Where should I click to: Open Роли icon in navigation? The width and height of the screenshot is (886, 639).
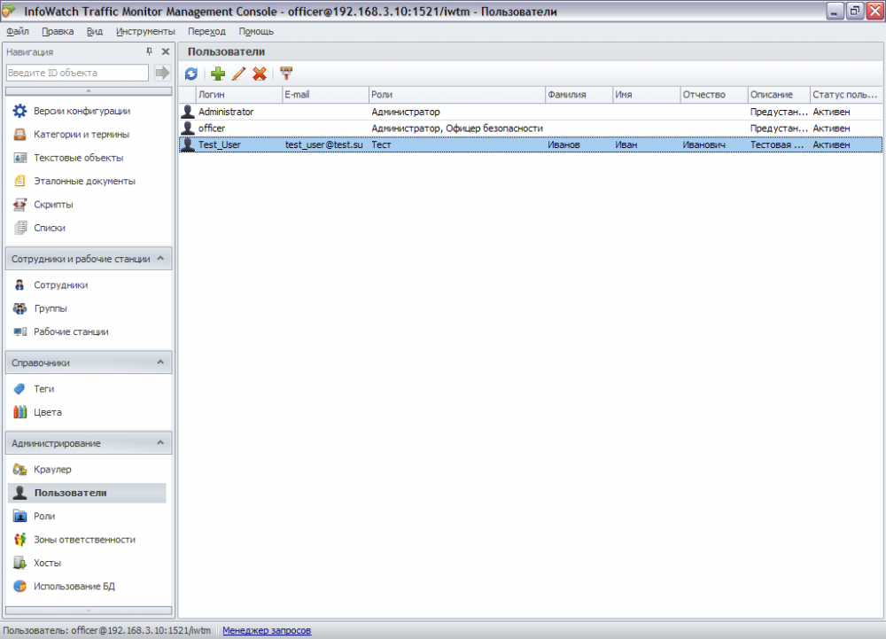(19, 517)
